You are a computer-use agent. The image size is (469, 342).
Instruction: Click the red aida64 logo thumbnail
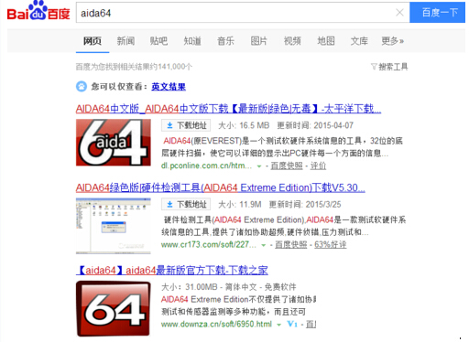(114, 143)
